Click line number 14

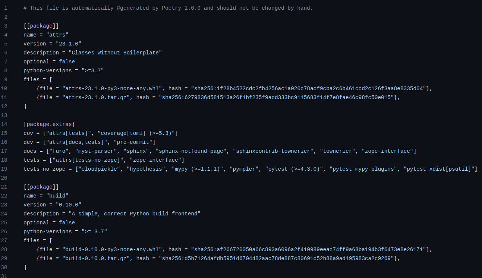4,124
